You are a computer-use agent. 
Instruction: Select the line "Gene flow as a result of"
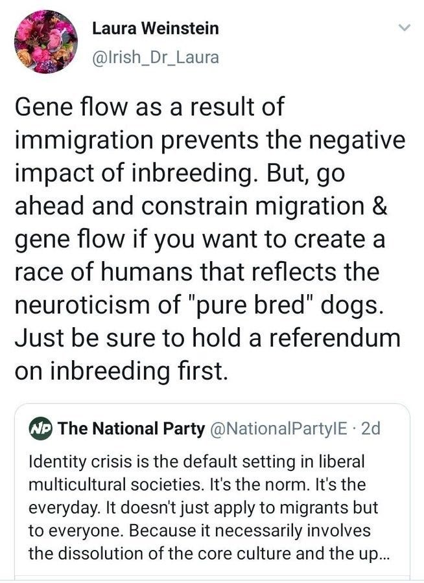pos(150,107)
